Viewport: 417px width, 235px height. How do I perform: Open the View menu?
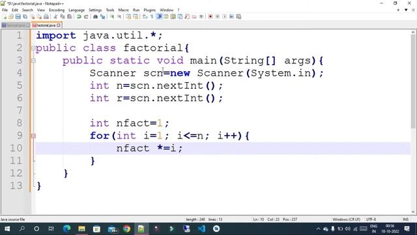pos(40,10)
